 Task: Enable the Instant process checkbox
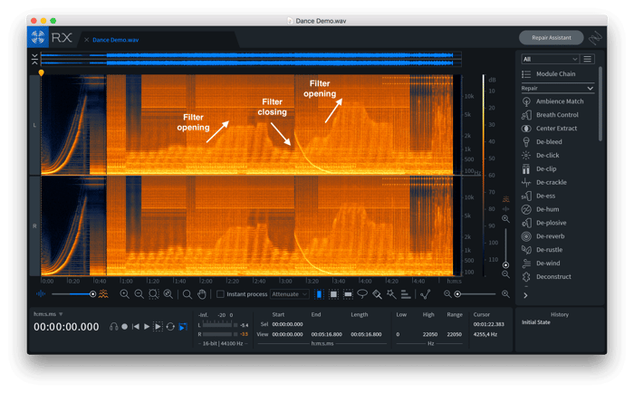click(220, 294)
